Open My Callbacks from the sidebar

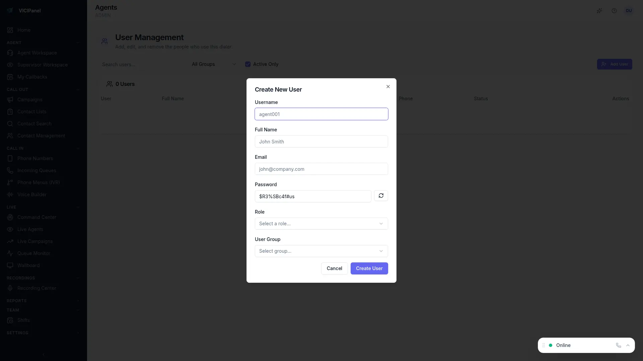tap(32, 77)
